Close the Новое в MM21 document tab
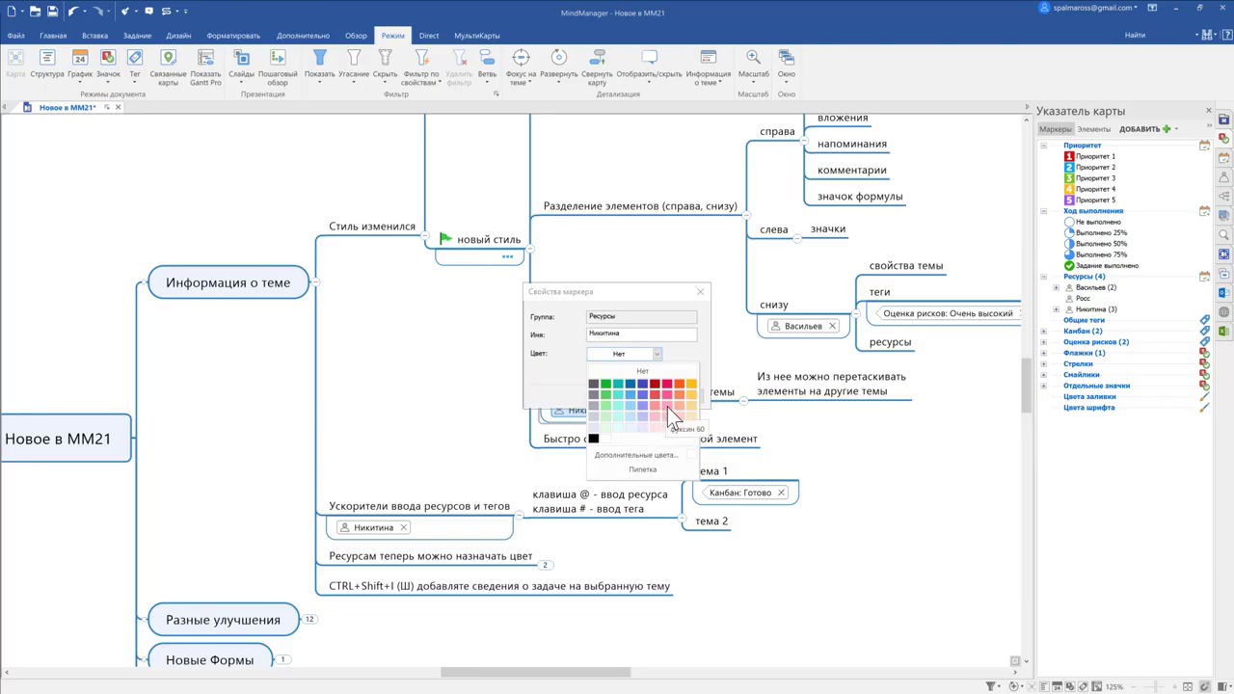1234x694 pixels. tap(118, 107)
